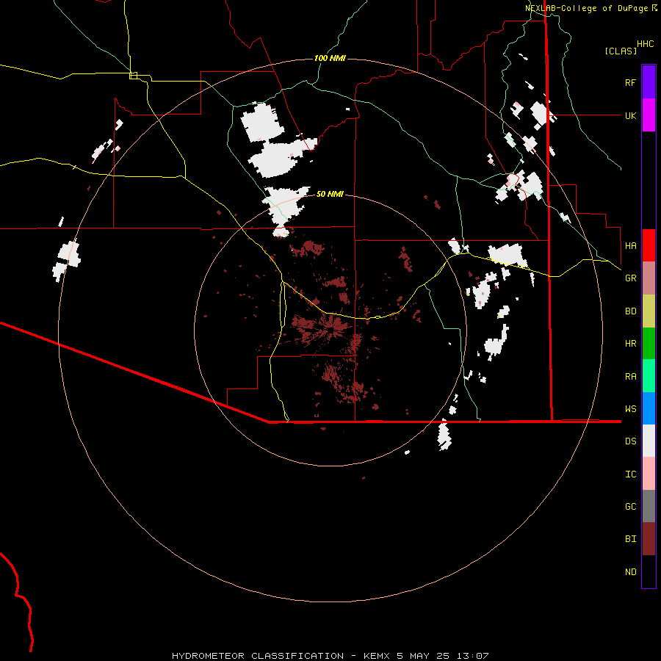The image size is (661, 661).
Task: Click the radar site at the beam center
Action: (x=330, y=330)
